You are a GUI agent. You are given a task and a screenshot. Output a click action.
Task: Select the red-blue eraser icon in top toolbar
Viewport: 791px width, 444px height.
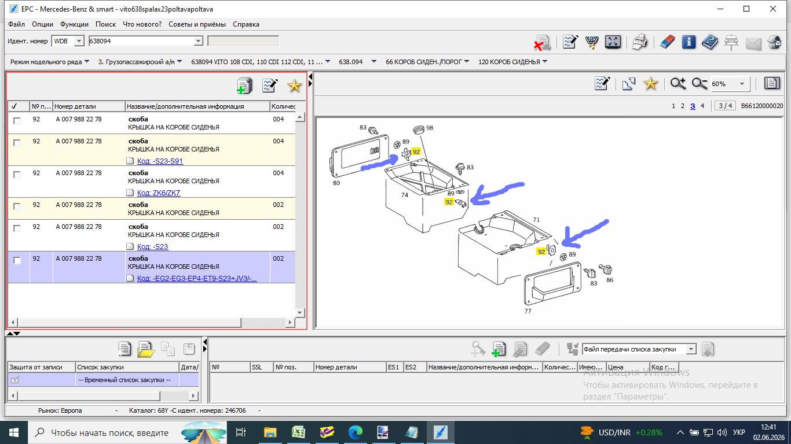(x=668, y=42)
